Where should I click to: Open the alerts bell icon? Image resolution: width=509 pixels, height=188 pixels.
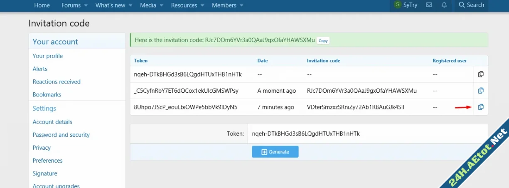point(444,5)
